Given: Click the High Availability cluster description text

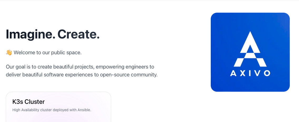Looking at the screenshot, I should pyautogui.click(x=52, y=110).
